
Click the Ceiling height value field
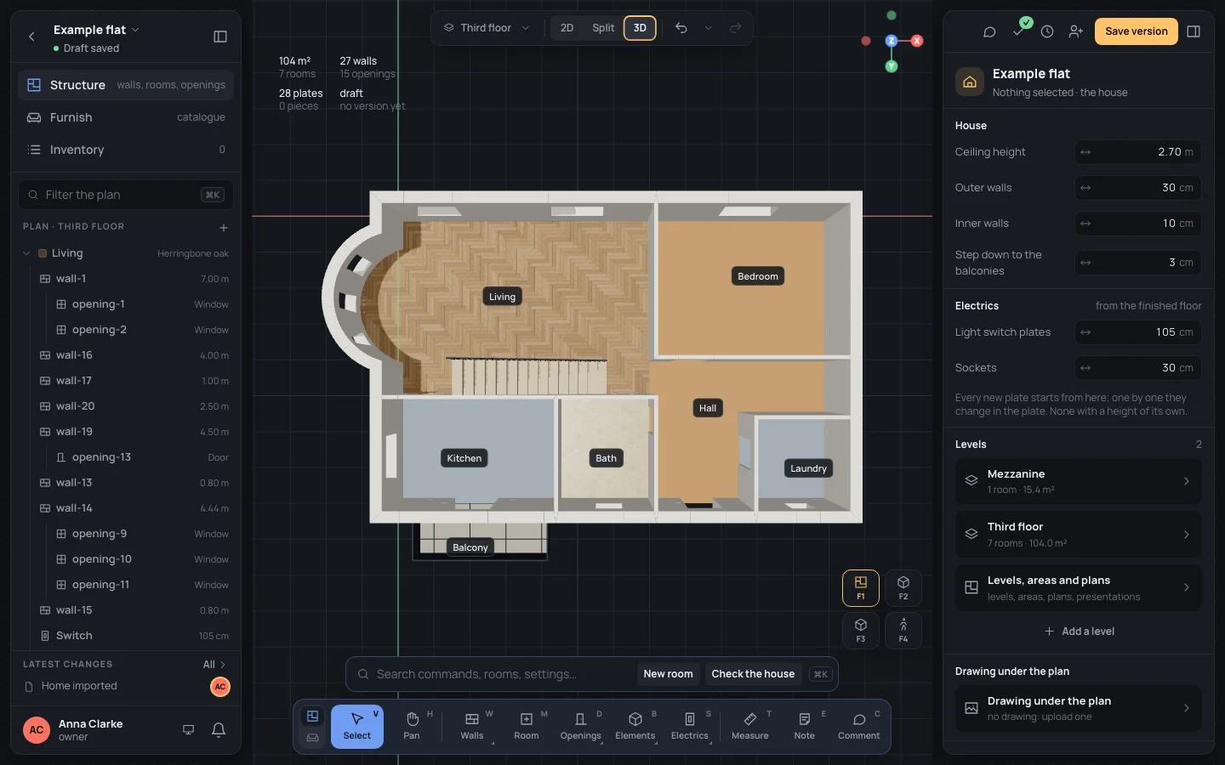[1138, 152]
